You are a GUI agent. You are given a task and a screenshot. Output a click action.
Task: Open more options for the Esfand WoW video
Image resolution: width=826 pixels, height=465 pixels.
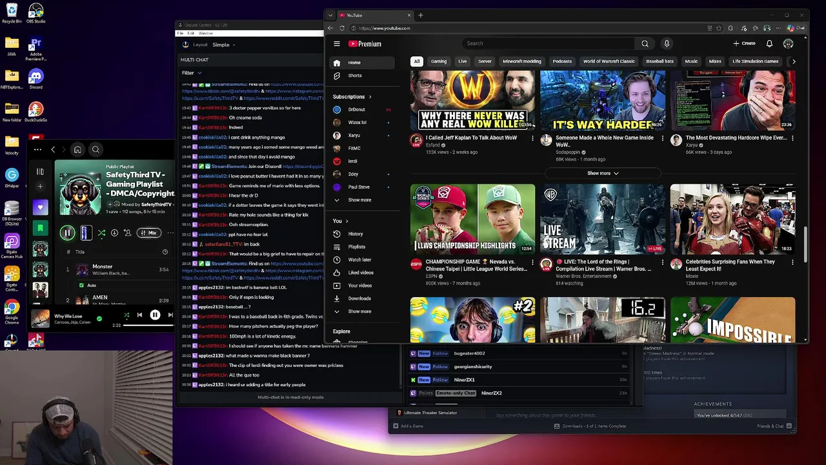(532, 138)
